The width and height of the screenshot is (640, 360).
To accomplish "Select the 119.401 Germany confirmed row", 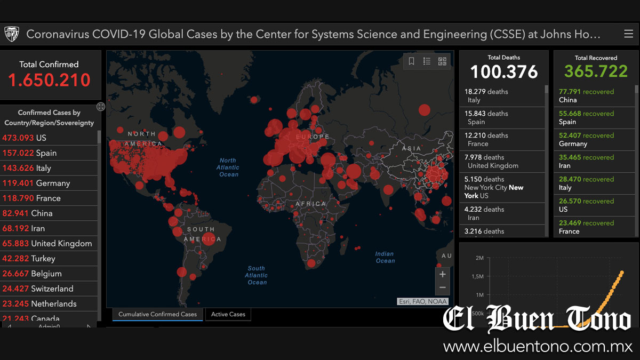I will (49, 183).
